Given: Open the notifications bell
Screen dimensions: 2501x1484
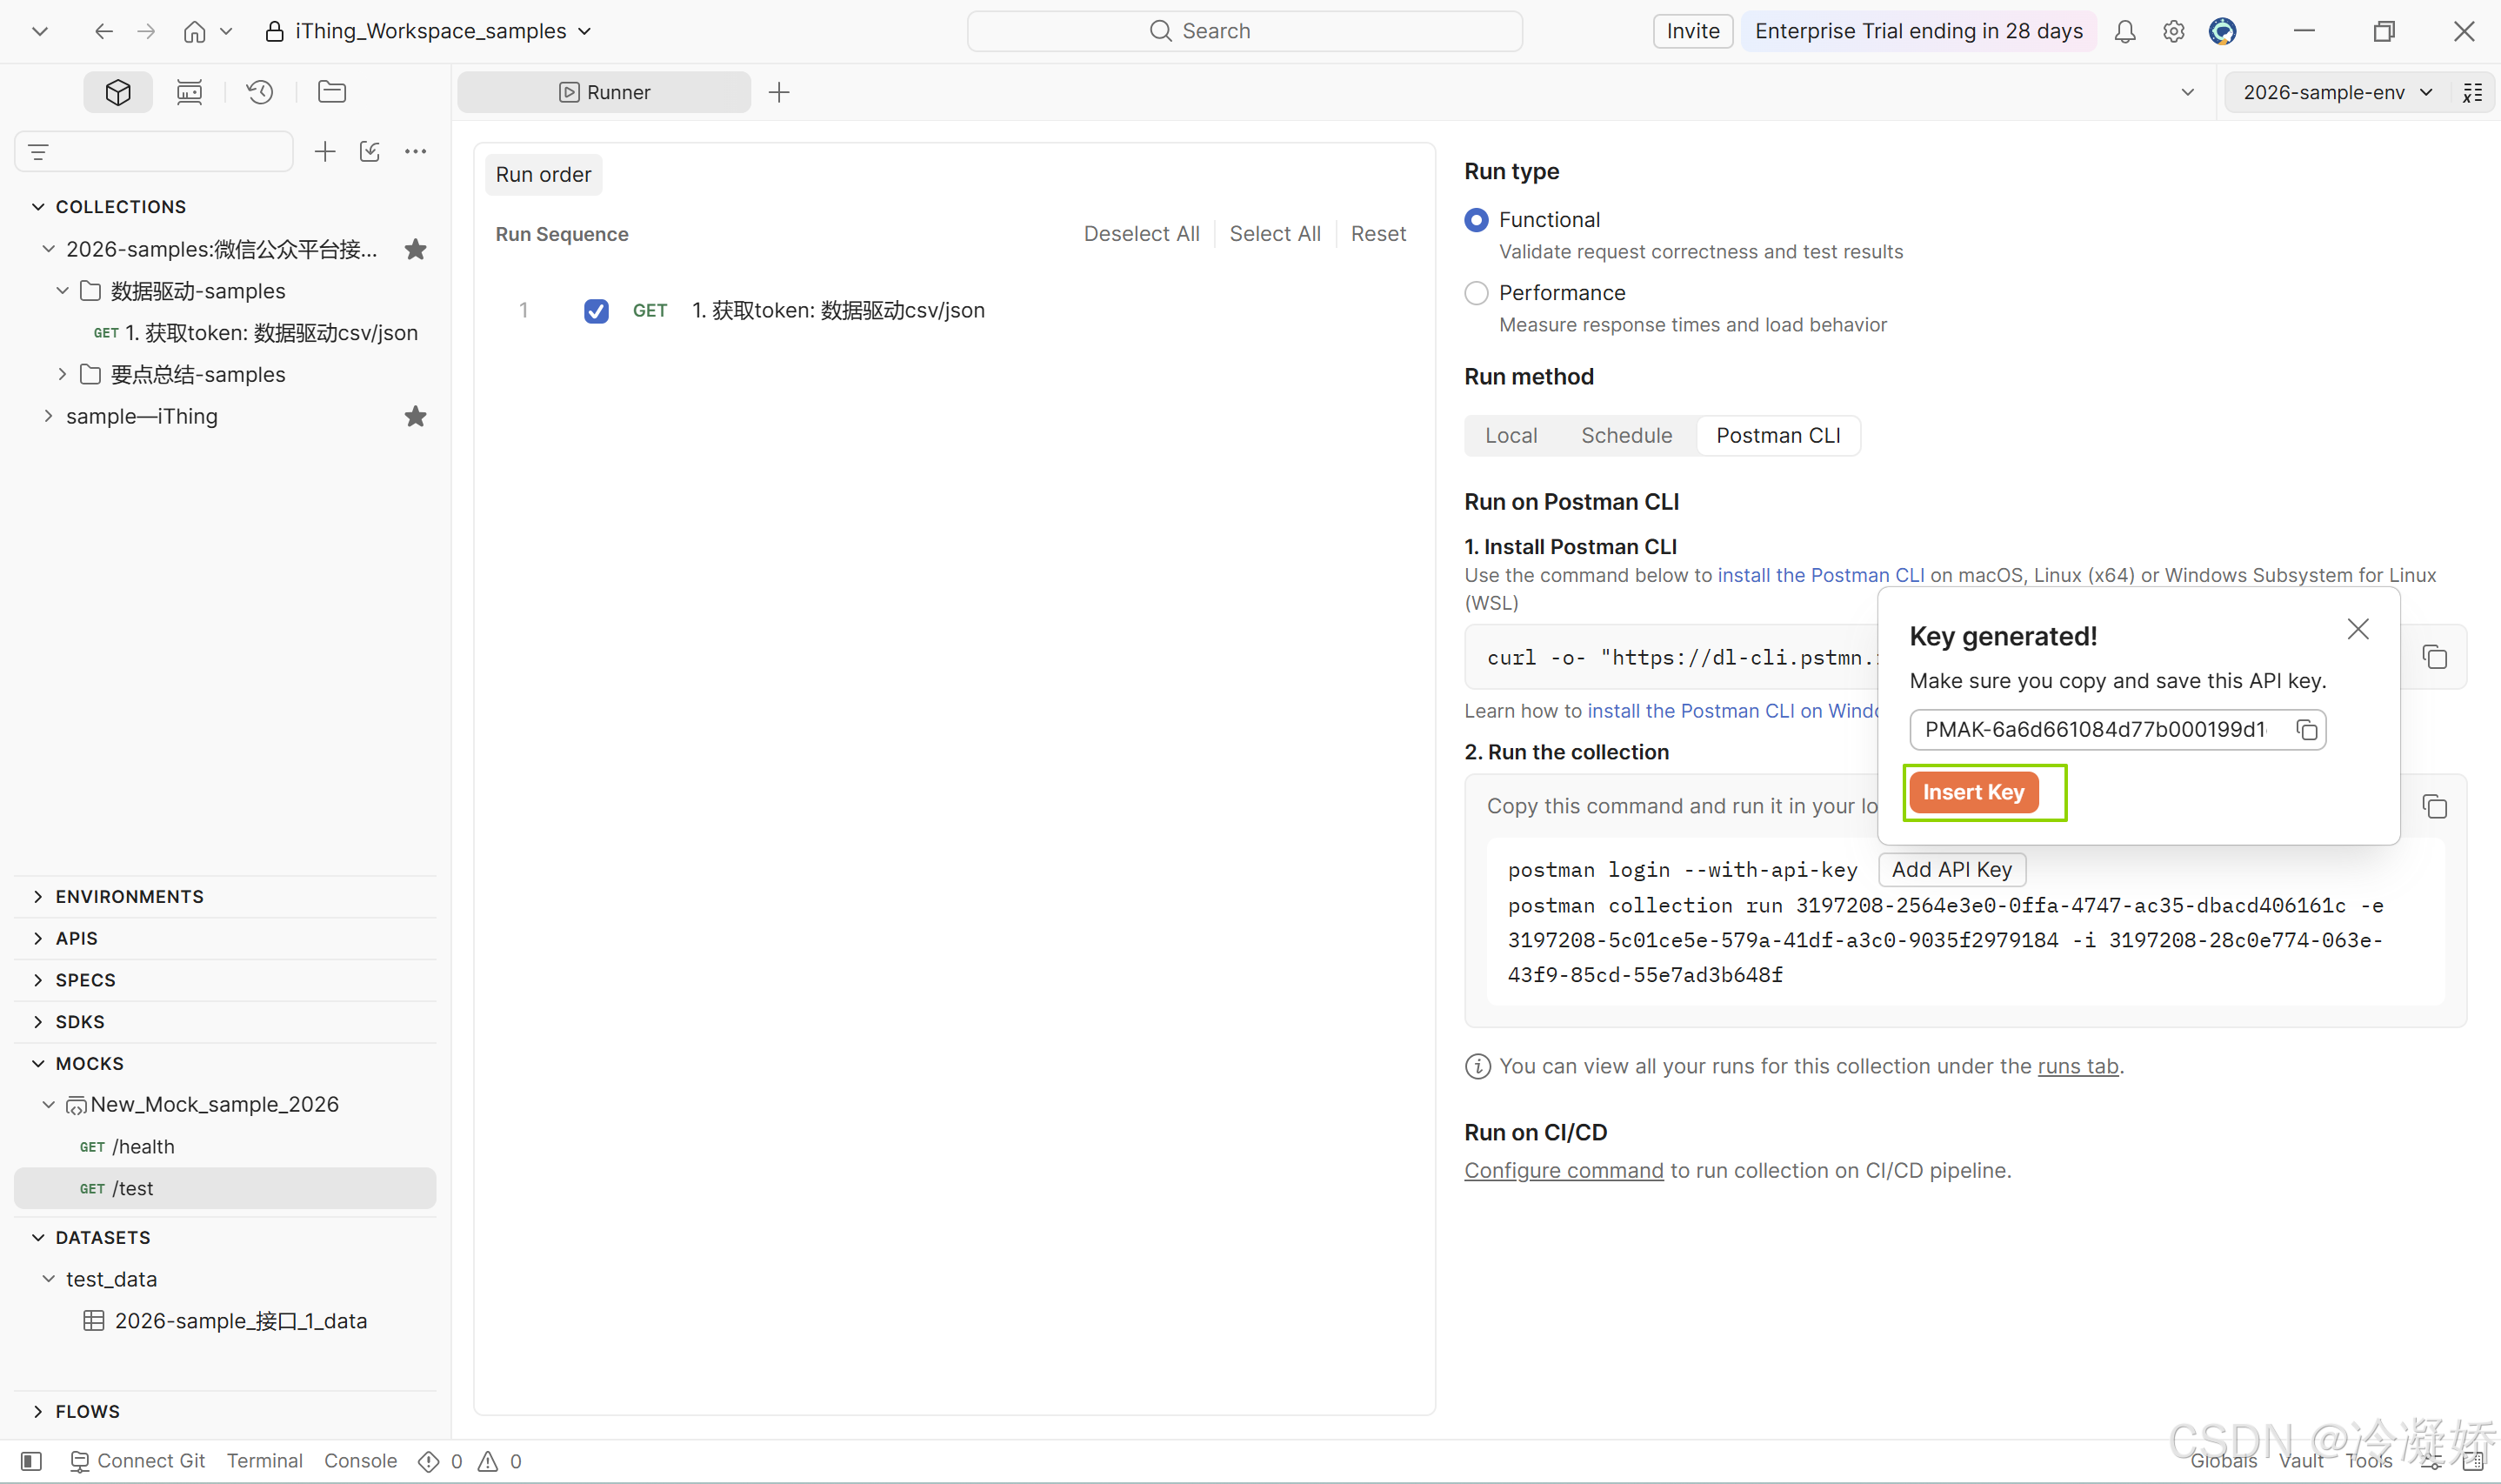Looking at the screenshot, I should [x=2125, y=31].
